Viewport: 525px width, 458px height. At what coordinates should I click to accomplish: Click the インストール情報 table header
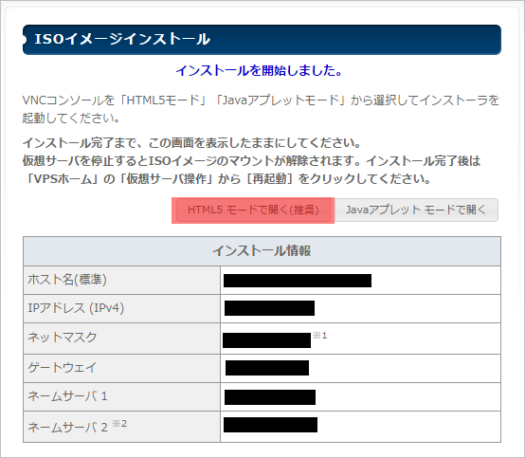(262, 251)
